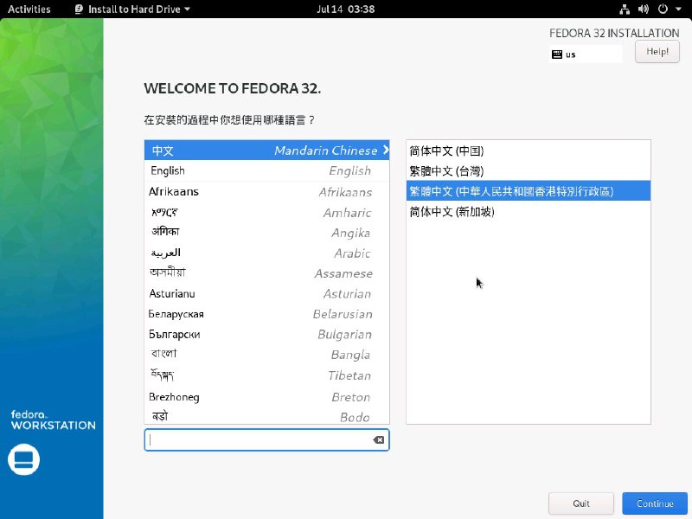Click the Quit button

click(580, 503)
